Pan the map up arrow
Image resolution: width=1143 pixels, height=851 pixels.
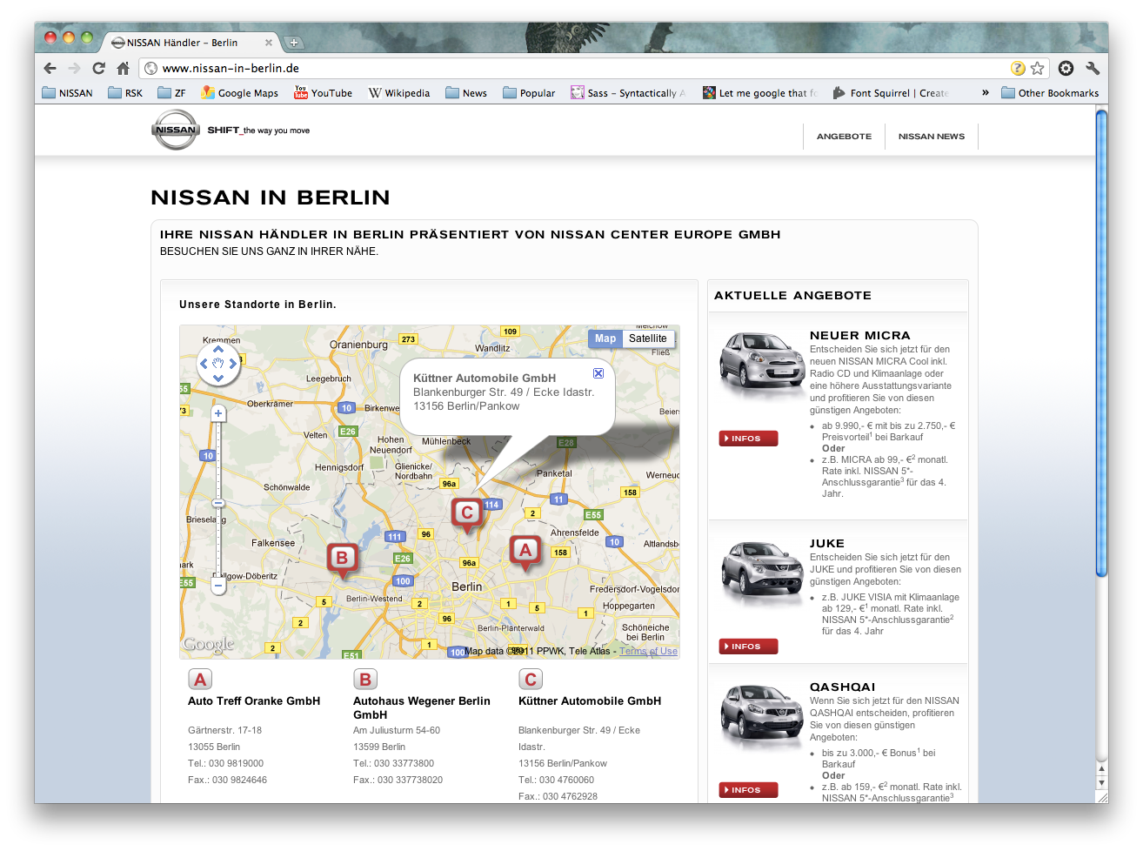tap(218, 350)
